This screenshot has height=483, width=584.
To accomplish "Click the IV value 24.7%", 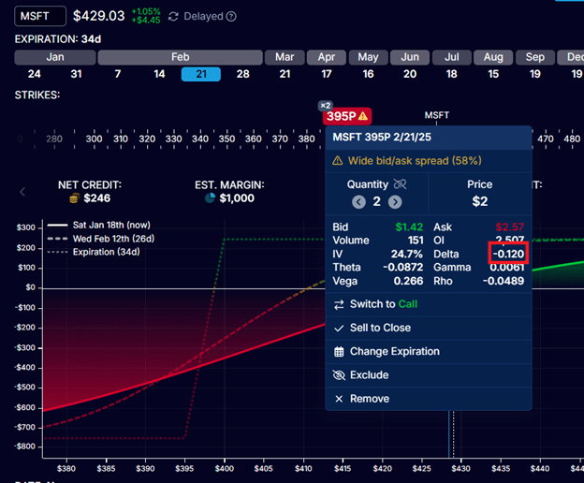I will 407,254.
